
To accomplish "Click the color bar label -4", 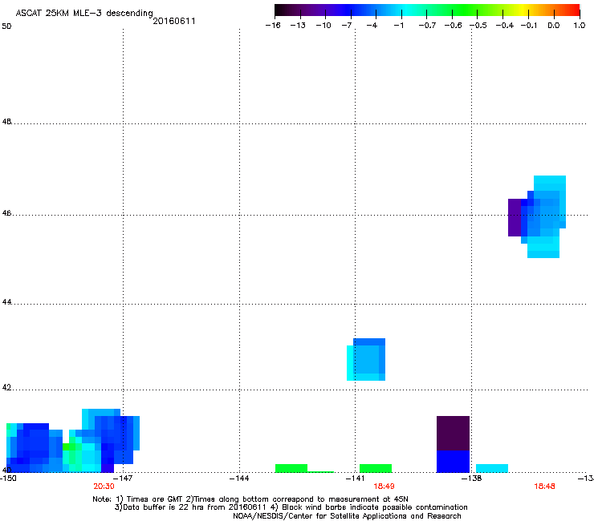I will pyautogui.click(x=372, y=26).
